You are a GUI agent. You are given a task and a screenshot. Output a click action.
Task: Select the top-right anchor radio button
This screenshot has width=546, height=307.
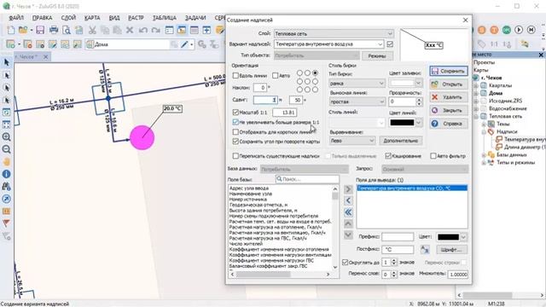[x=315, y=73]
